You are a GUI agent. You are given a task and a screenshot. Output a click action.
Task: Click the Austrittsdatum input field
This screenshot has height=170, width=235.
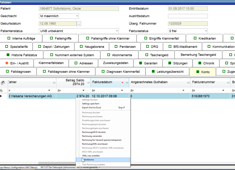click(x=188, y=16)
